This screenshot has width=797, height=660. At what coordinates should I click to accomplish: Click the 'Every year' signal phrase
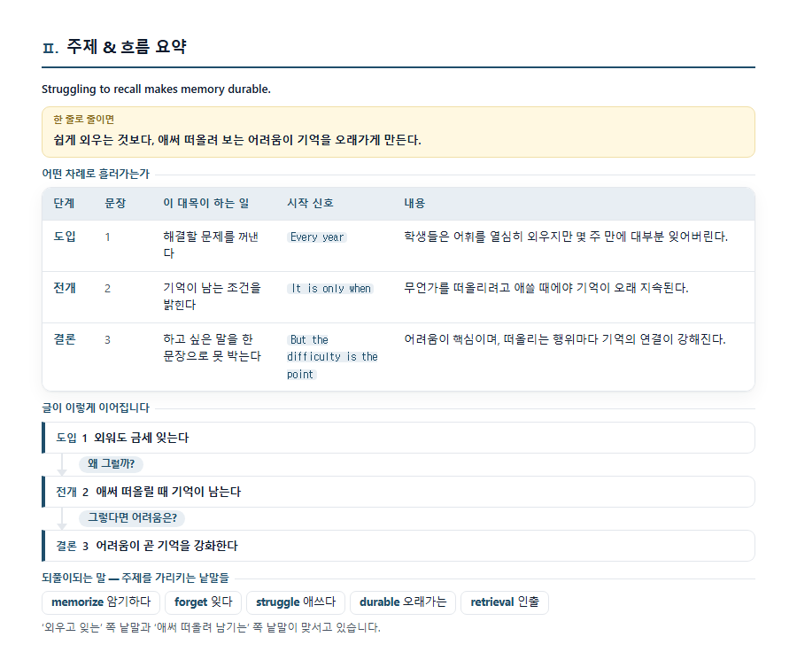coord(317,237)
